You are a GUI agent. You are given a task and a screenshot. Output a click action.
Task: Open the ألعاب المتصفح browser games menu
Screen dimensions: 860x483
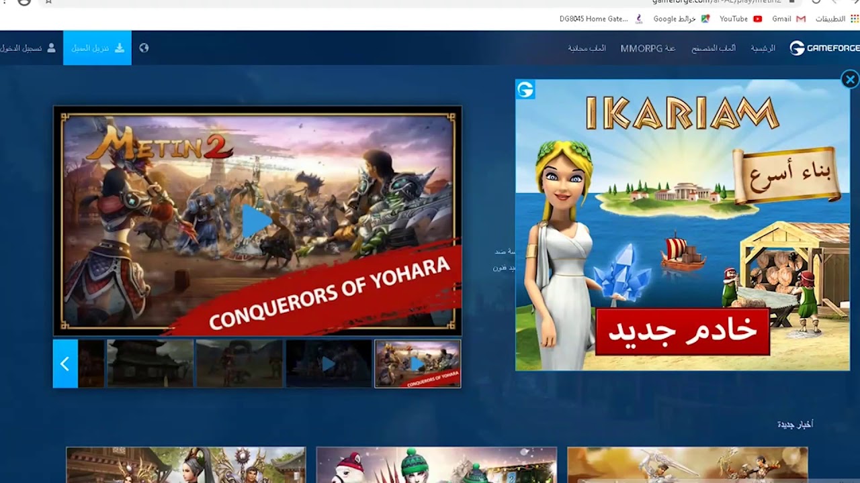pos(714,48)
